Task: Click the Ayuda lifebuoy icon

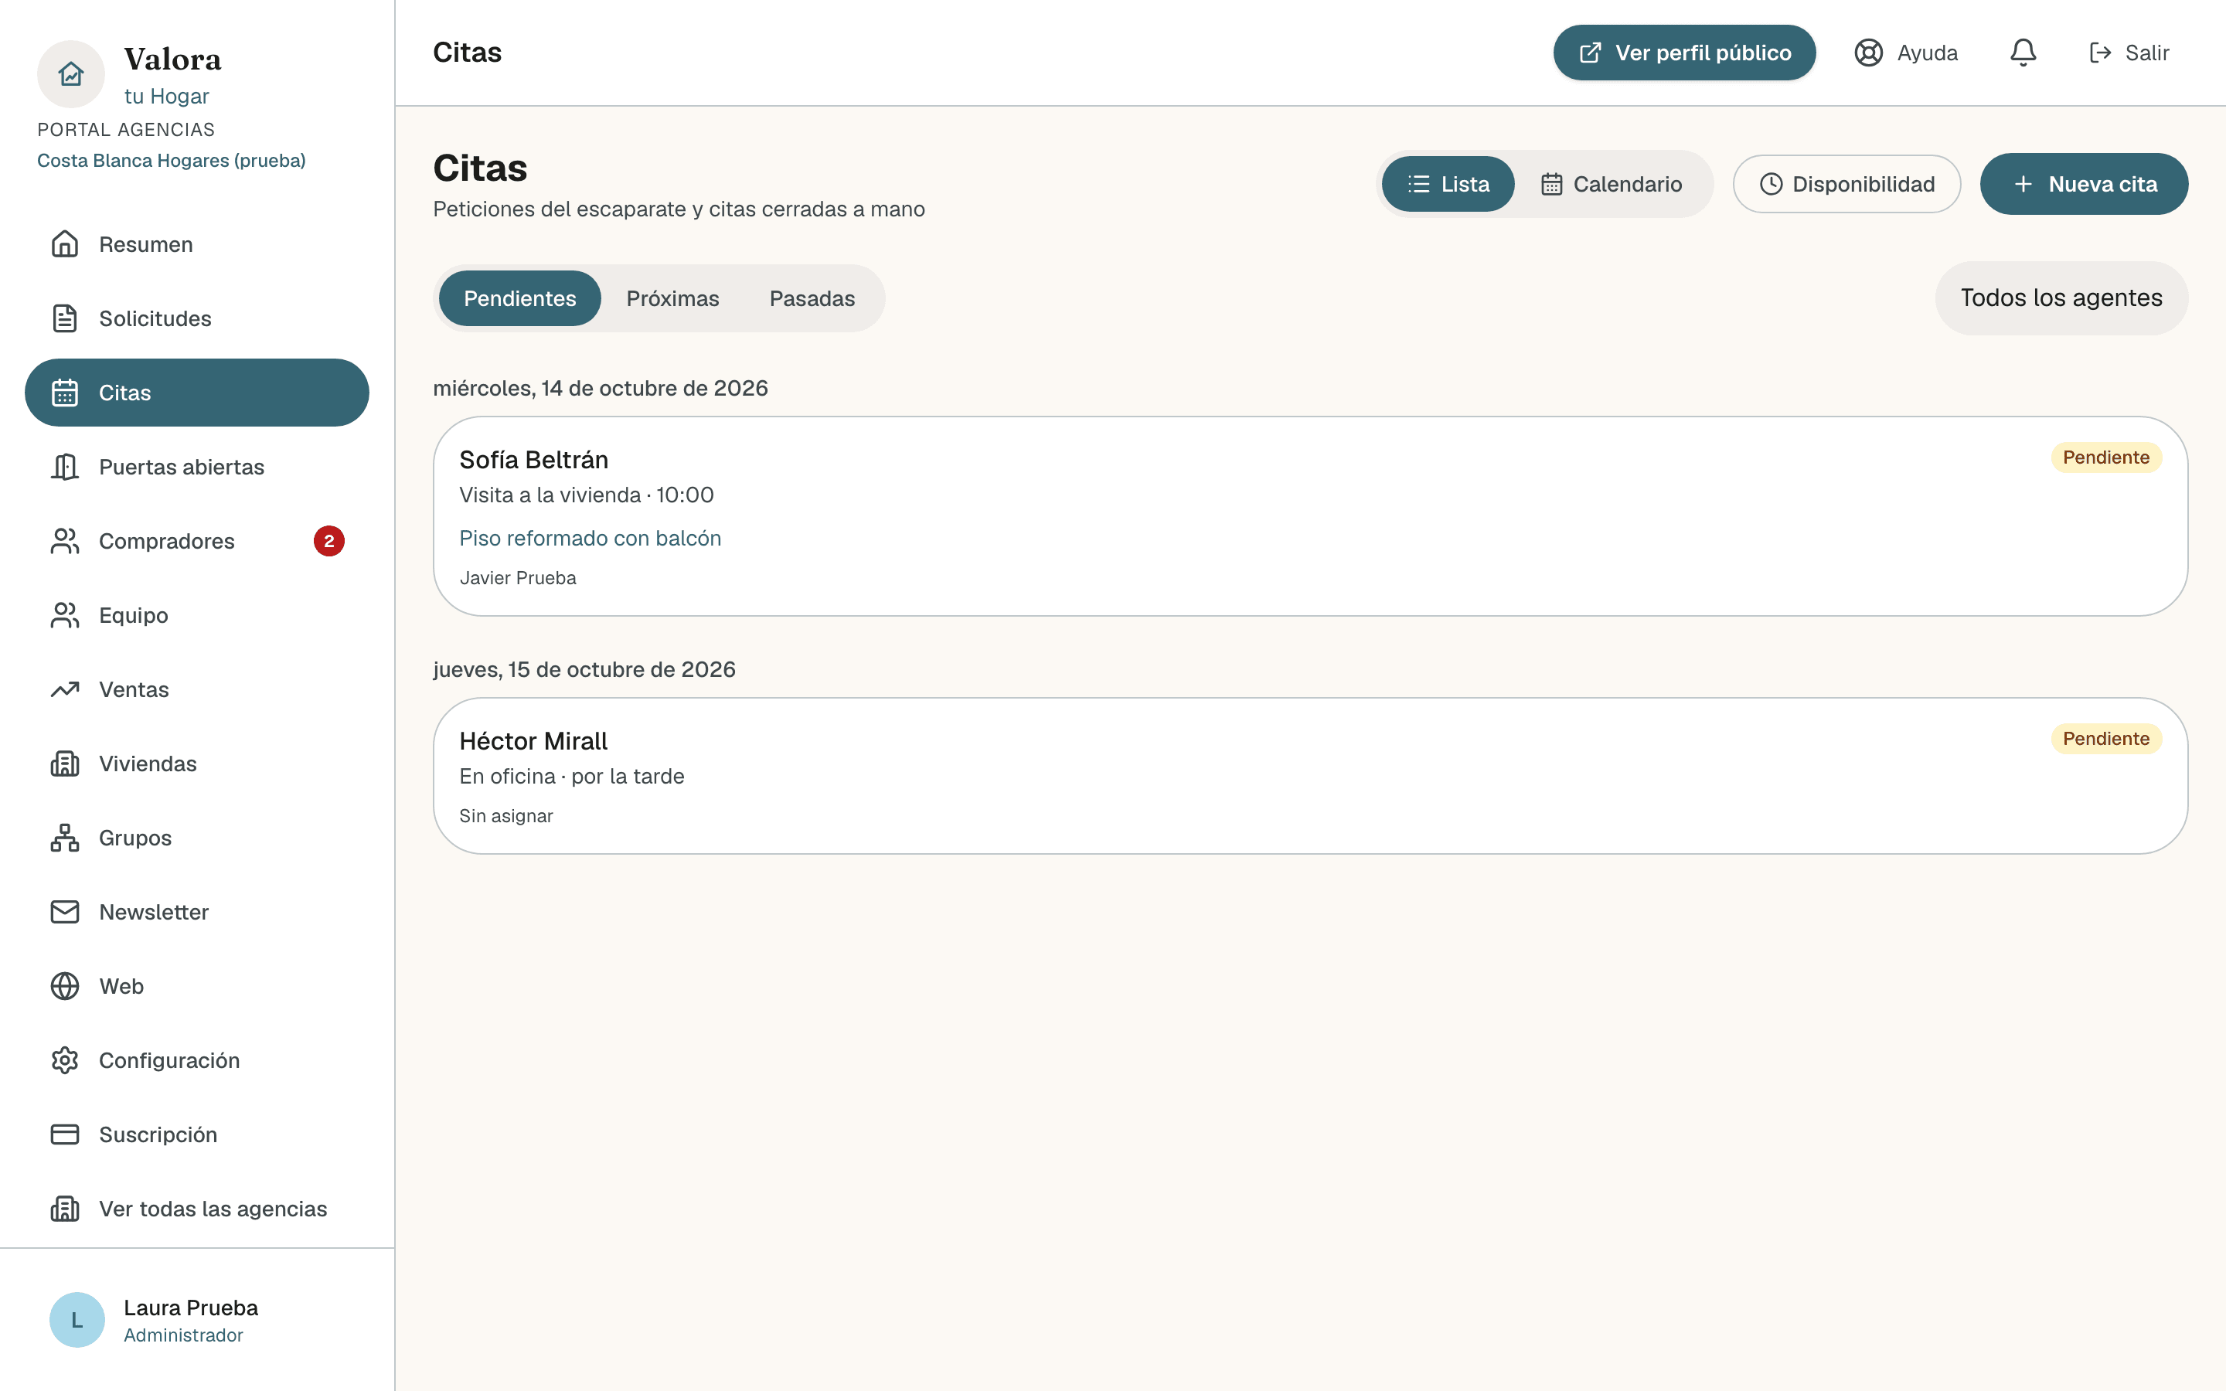Action: (1868, 53)
